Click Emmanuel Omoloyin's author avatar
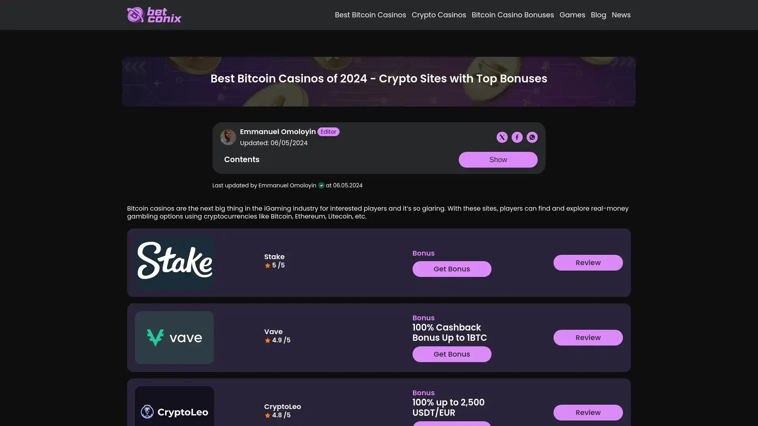The width and height of the screenshot is (758, 426). tap(228, 137)
